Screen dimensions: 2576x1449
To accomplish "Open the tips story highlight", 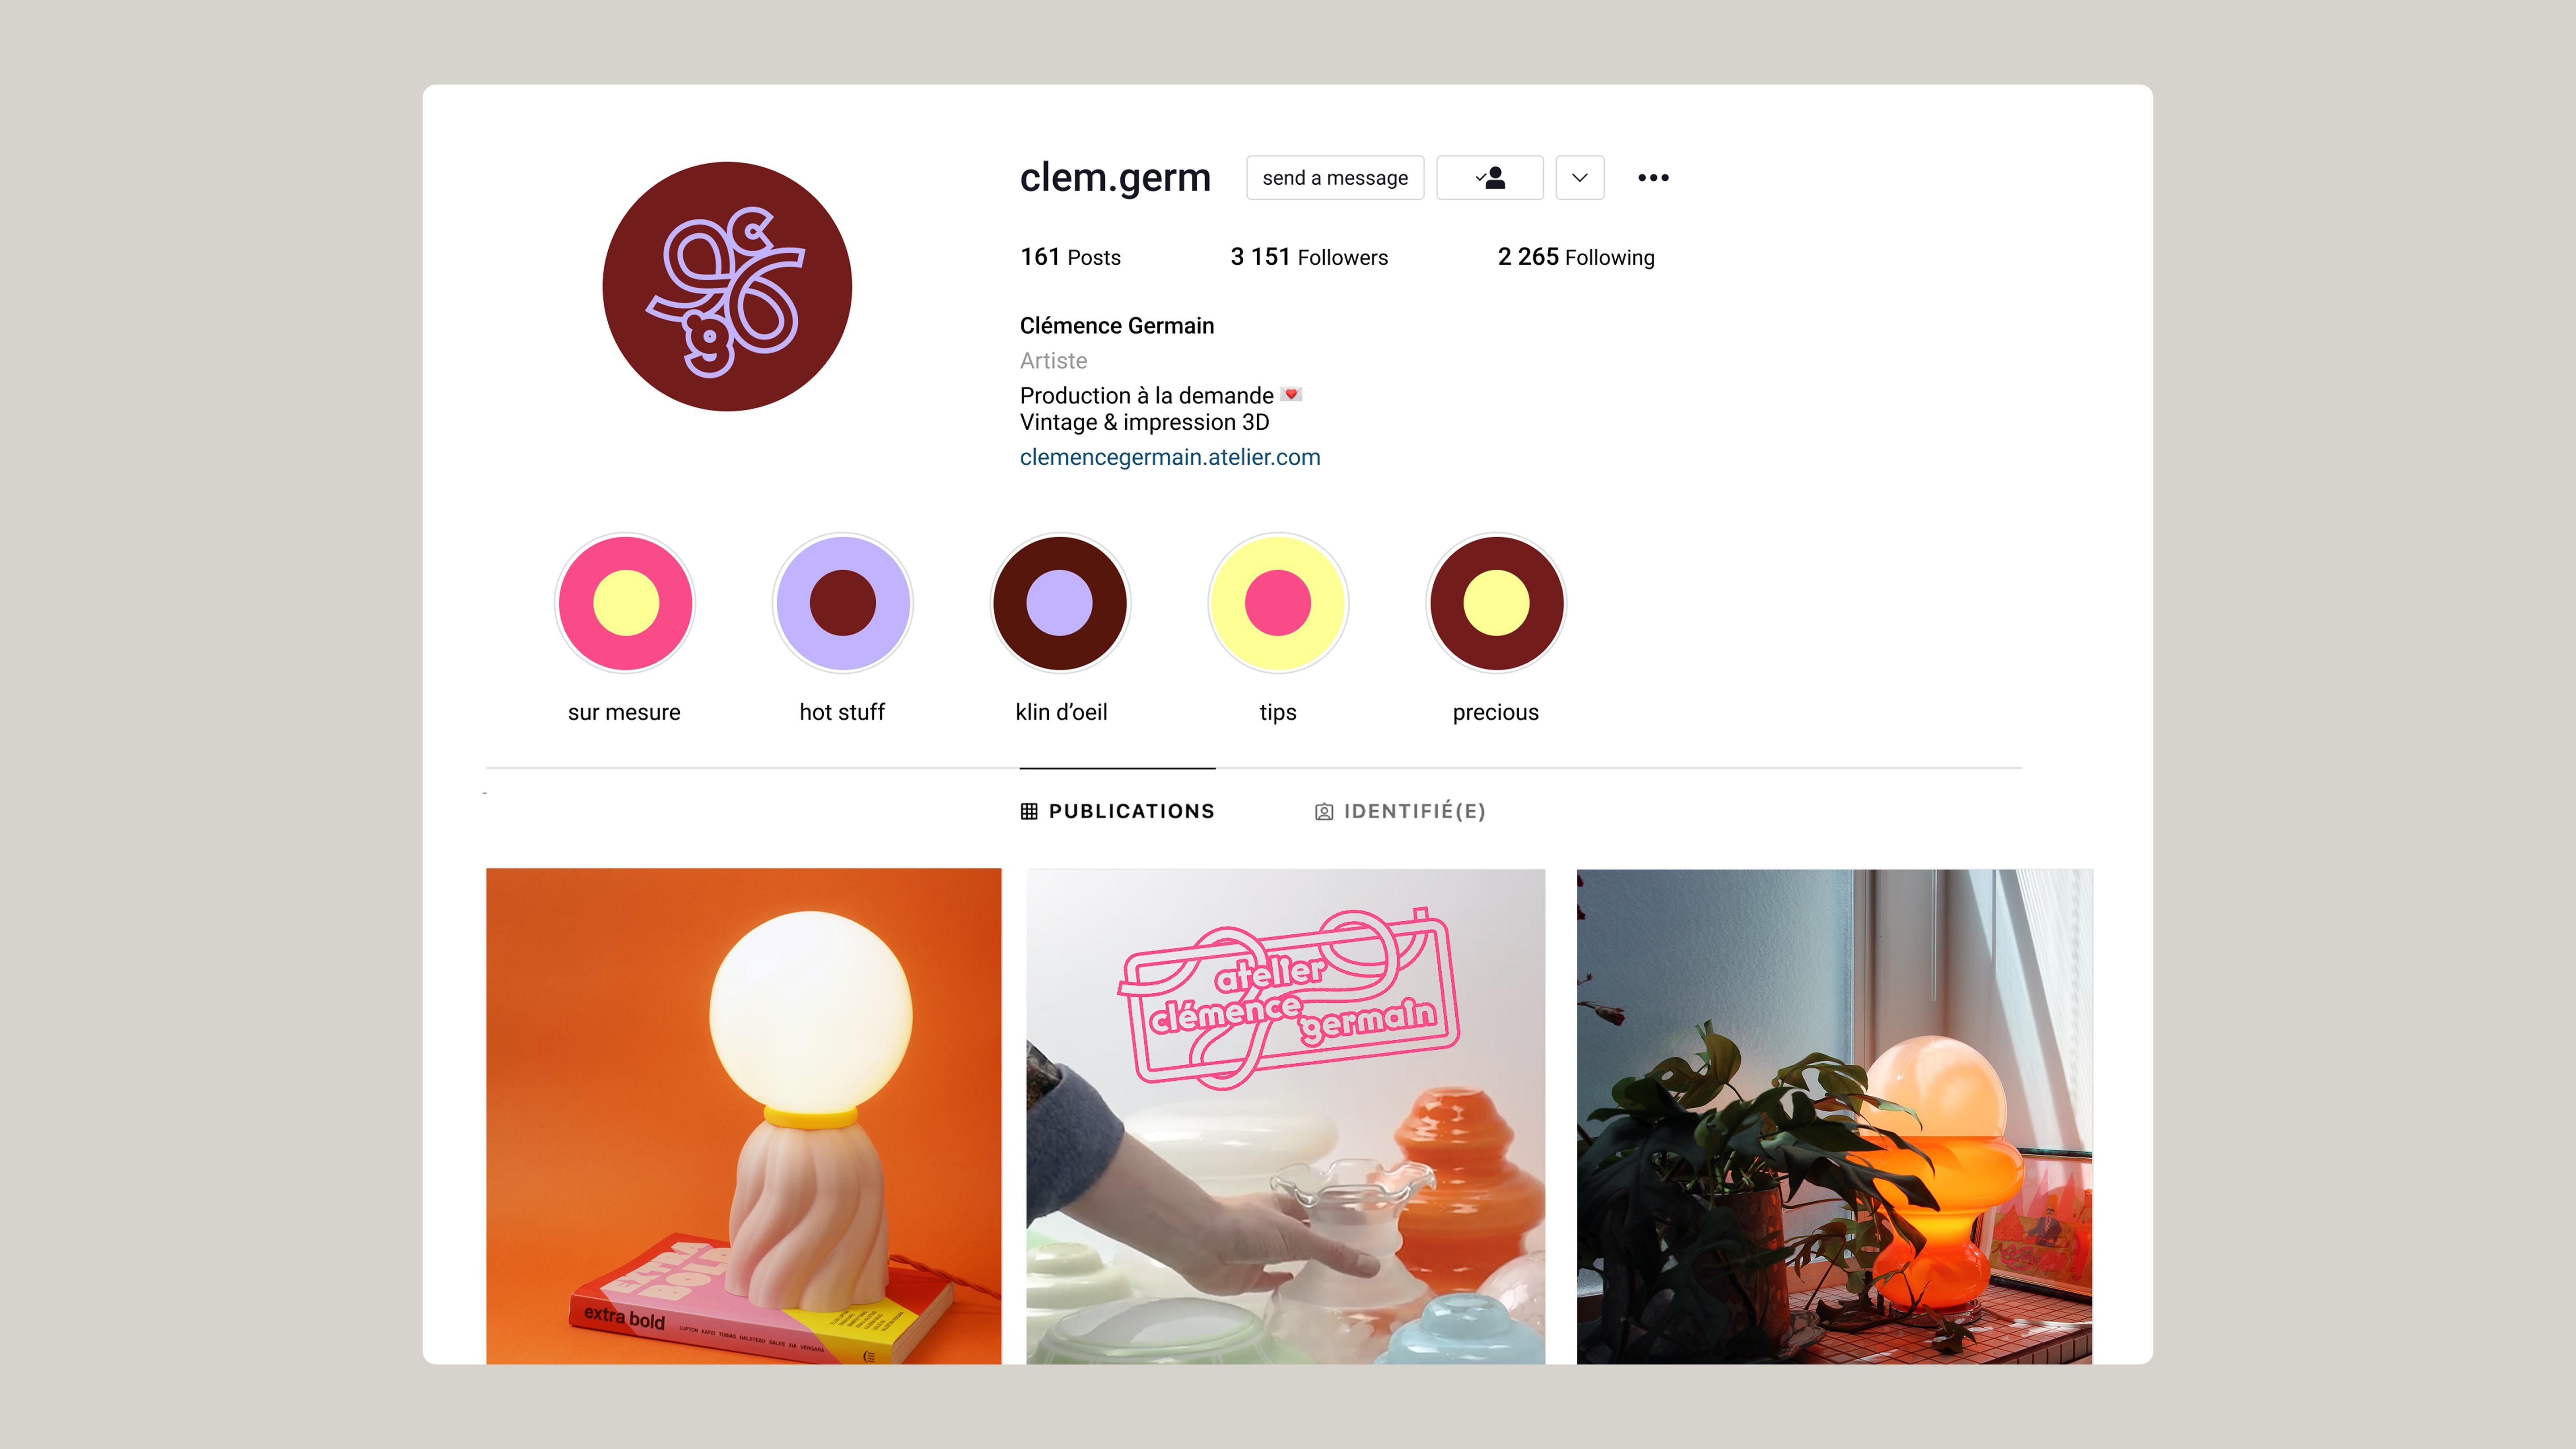I will pos(1278,603).
